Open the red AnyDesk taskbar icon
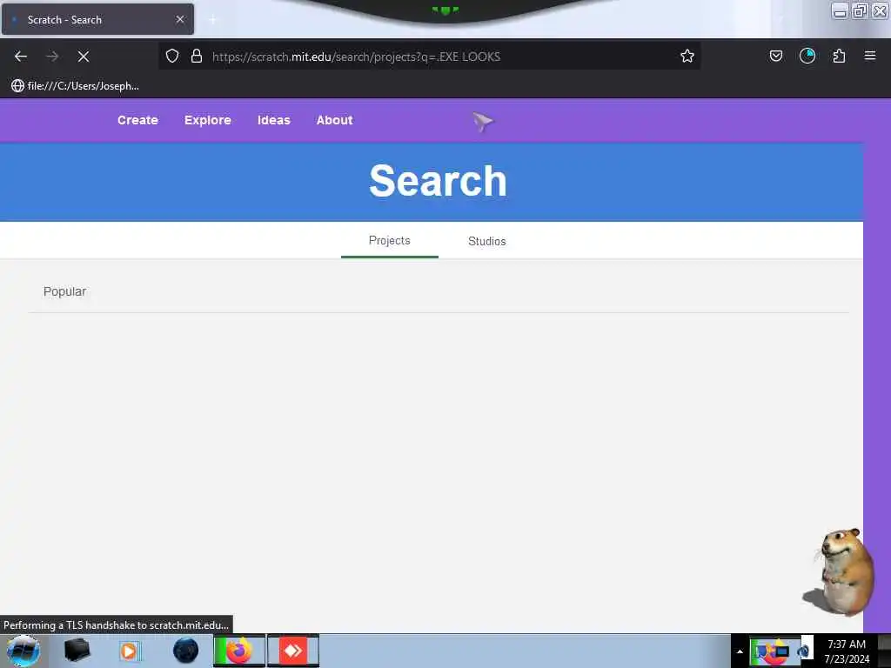891x668 pixels. tap(293, 651)
